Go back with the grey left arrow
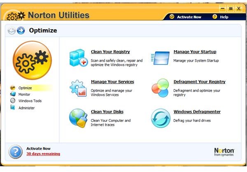The image size is (247, 172). click(12, 30)
